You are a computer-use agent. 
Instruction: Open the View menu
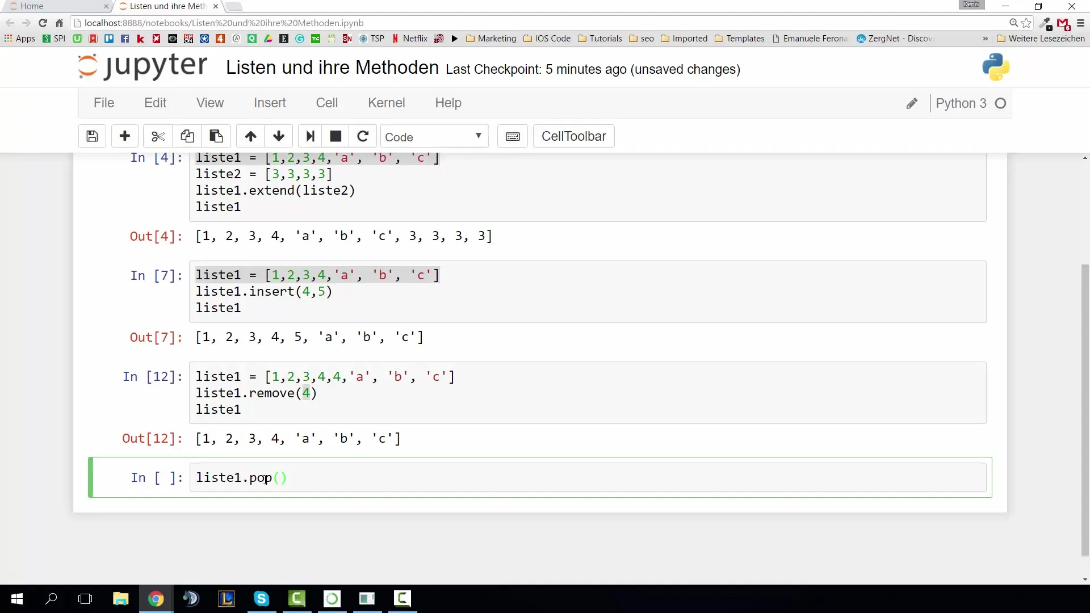point(210,103)
